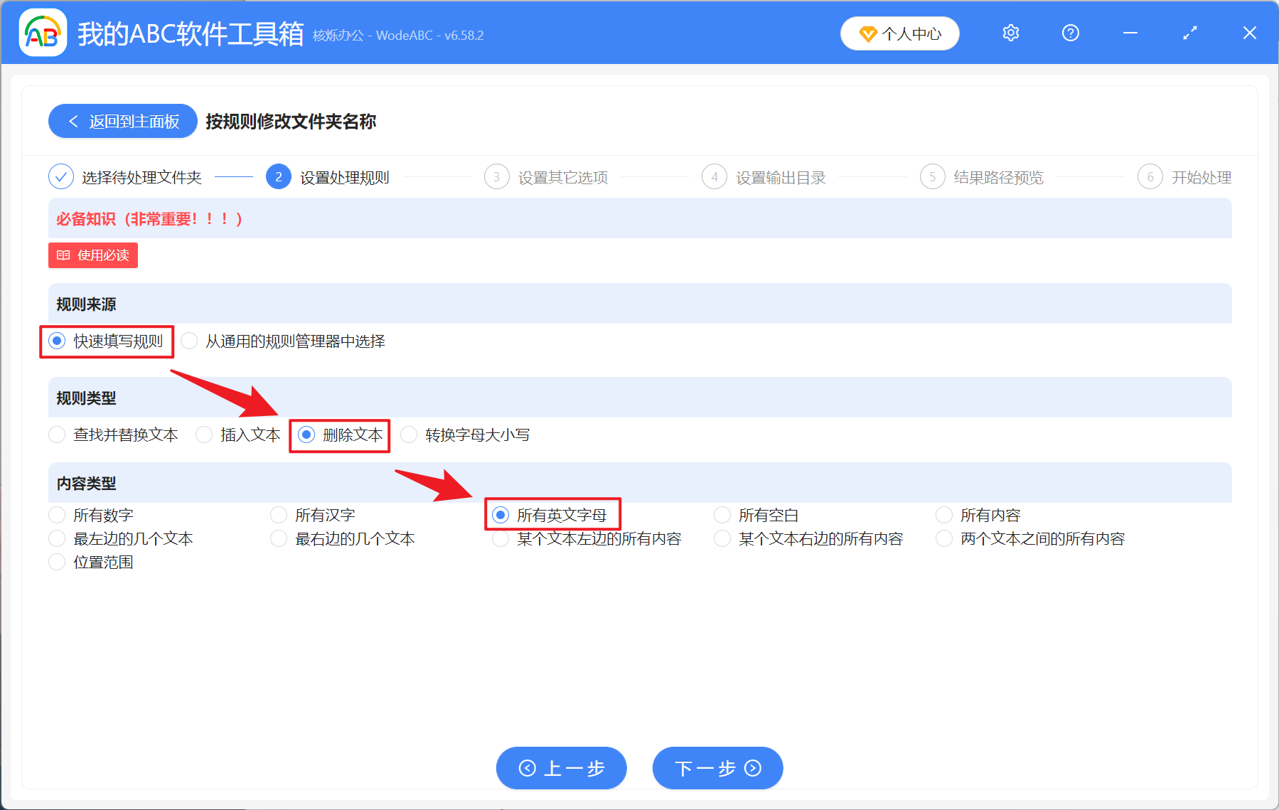Select 从通用的规则管理器中选择 rule source
Screen dimensions: 1279x810
(189, 341)
